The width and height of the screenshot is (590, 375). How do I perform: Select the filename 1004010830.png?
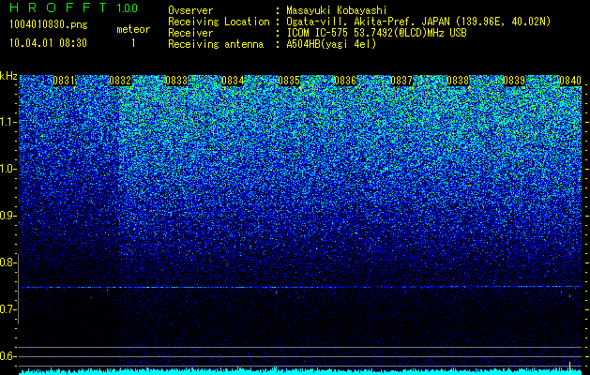pyautogui.click(x=49, y=25)
